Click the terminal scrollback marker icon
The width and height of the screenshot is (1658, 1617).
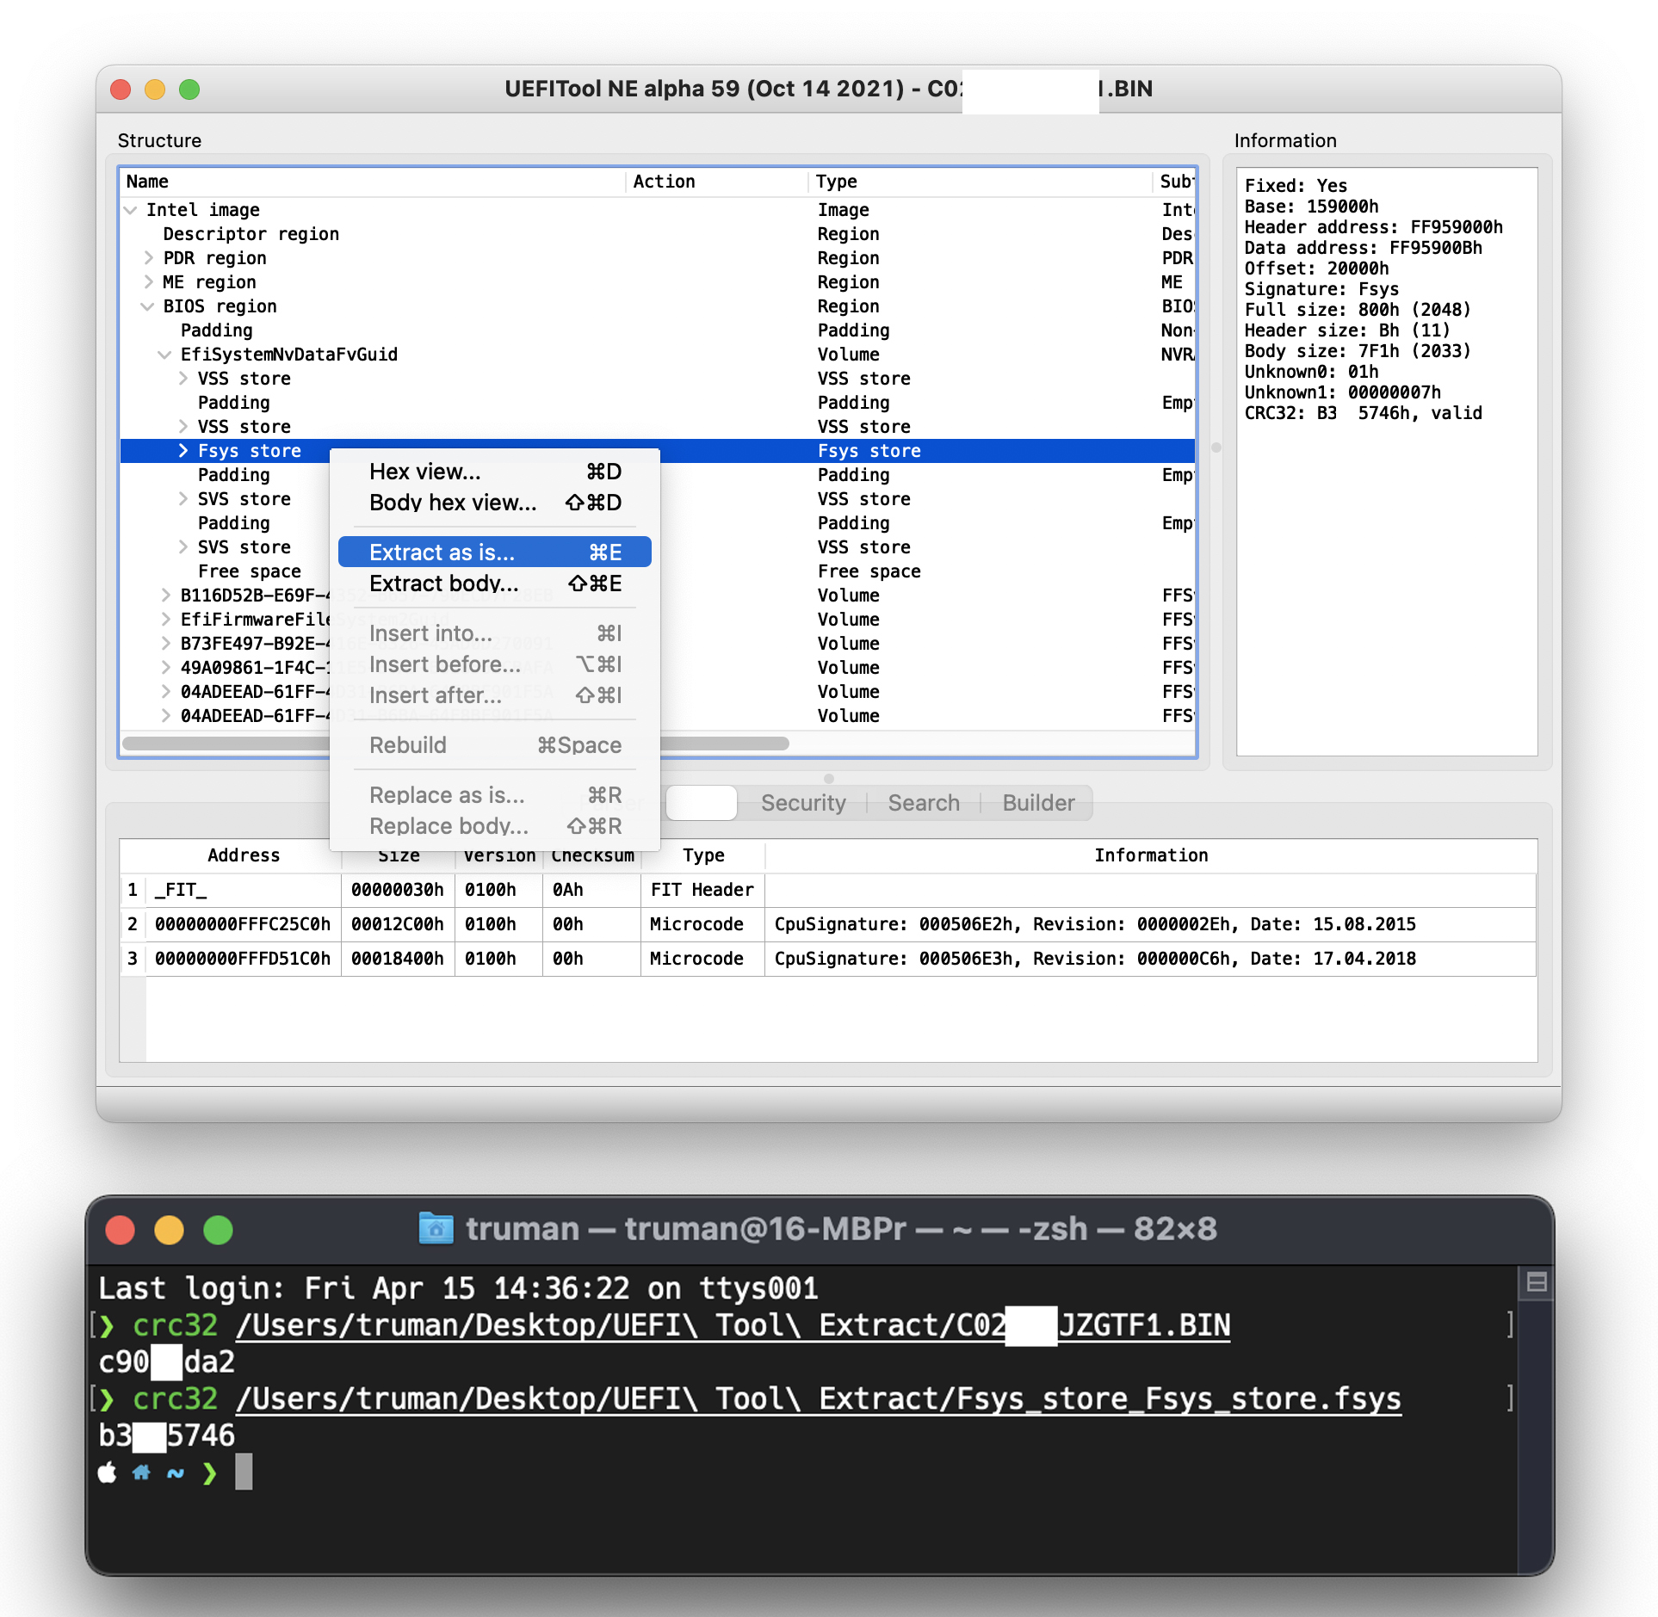(x=1537, y=1282)
